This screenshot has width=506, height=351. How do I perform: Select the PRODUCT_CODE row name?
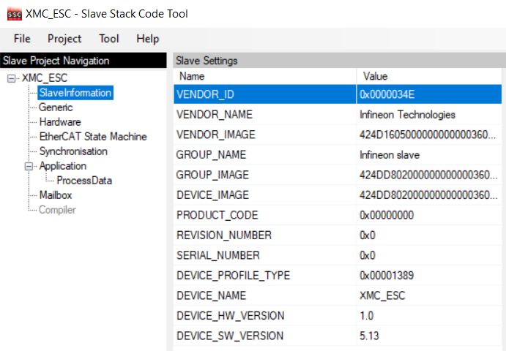(264, 215)
